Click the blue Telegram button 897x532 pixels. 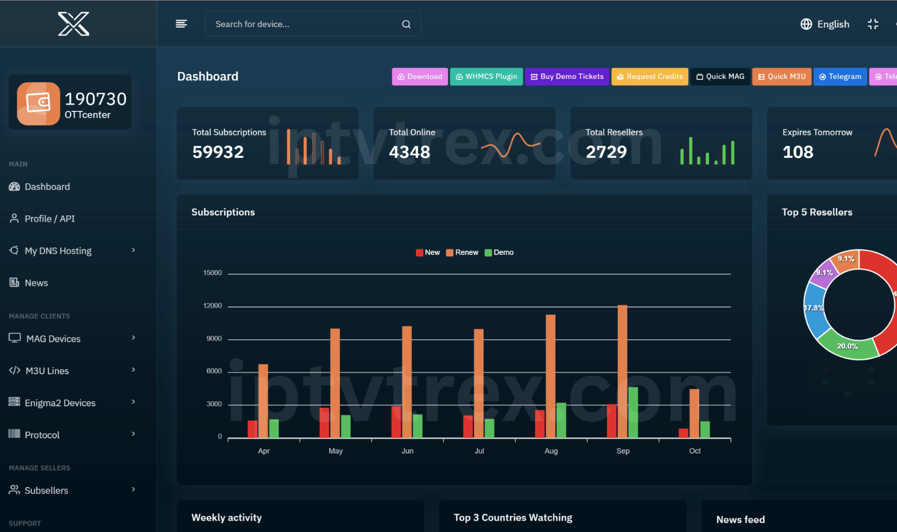840,77
